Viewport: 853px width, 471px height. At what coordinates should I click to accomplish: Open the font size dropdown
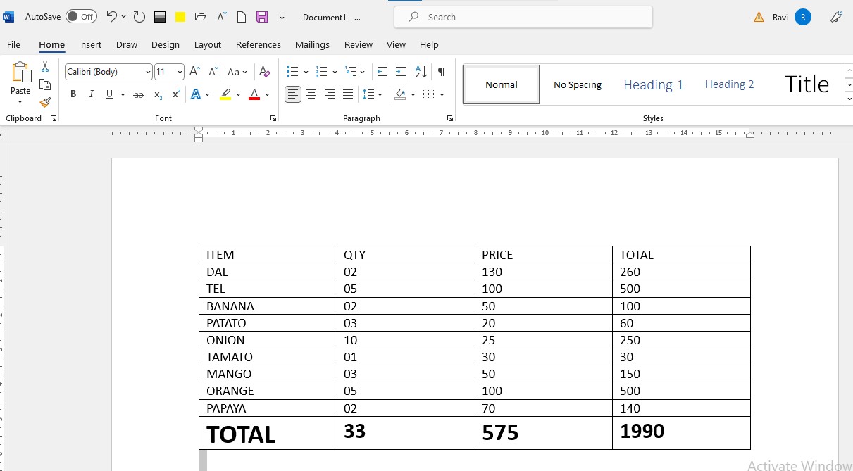click(x=180, y=72)
